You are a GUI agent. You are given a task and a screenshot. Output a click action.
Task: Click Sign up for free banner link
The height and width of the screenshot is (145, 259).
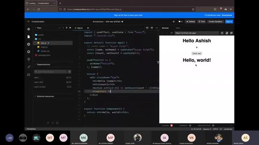pyautogui.click(x=128, y=15)
